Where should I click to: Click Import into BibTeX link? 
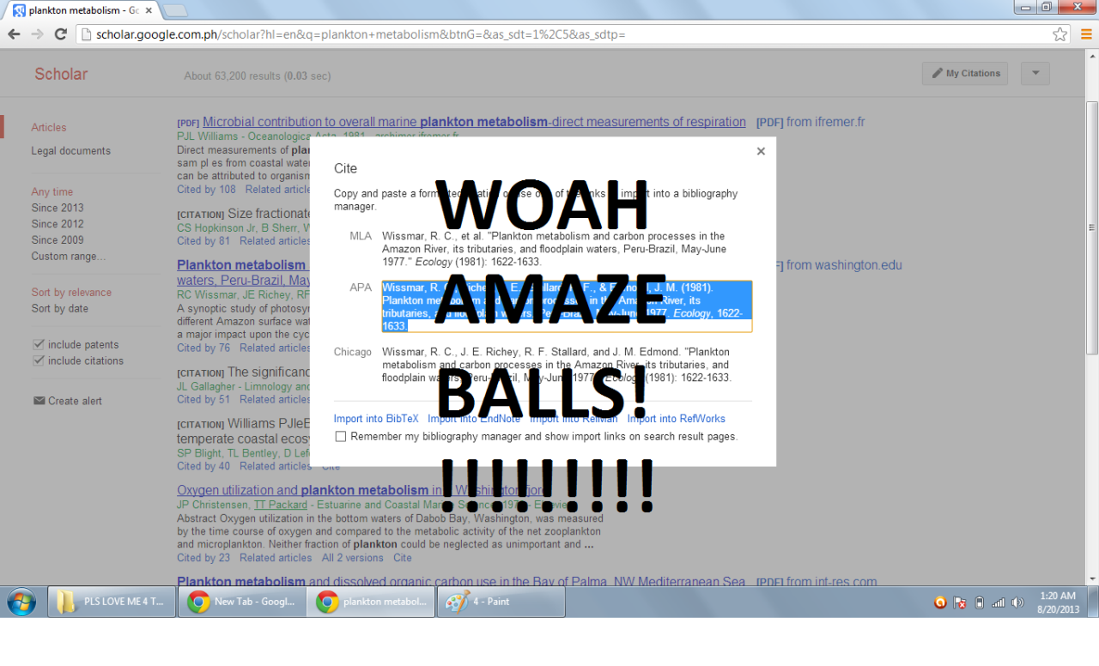coord(376,419)
